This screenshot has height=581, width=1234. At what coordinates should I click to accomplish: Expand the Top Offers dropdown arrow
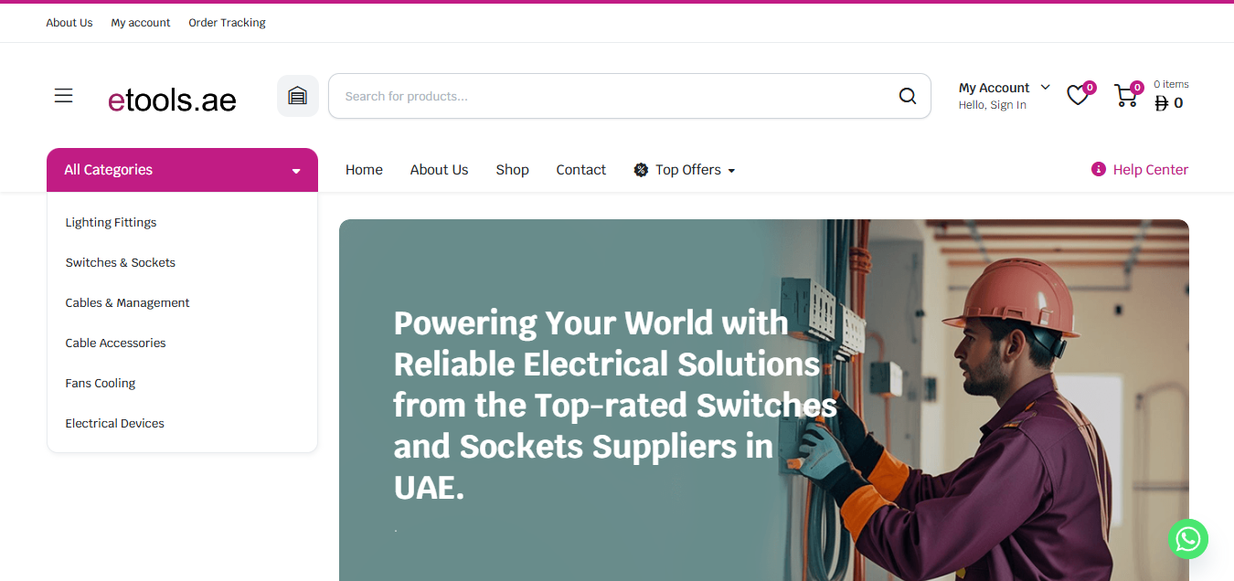tap(731, 171)
